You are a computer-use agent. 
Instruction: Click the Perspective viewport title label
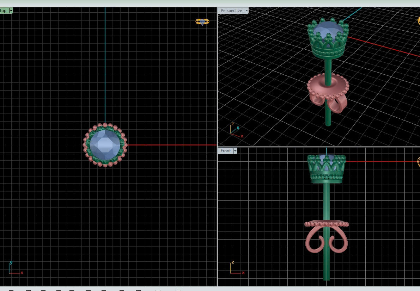pyautogui.click(x=231, y=11)
